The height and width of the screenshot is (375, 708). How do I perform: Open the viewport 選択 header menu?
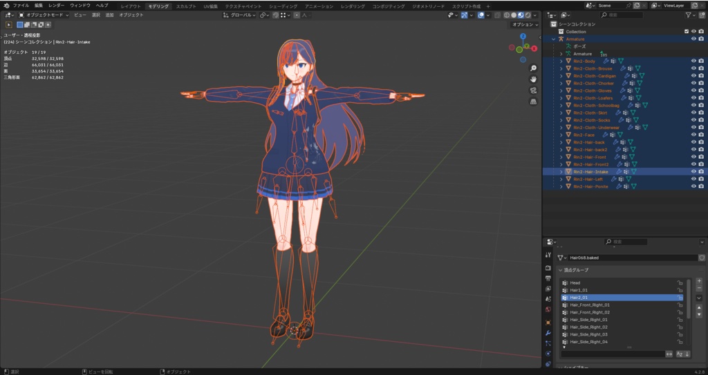point(95,15)
